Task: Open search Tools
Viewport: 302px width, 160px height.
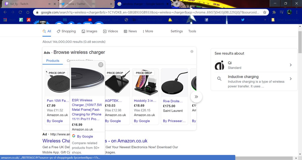Action: (192, 31)
